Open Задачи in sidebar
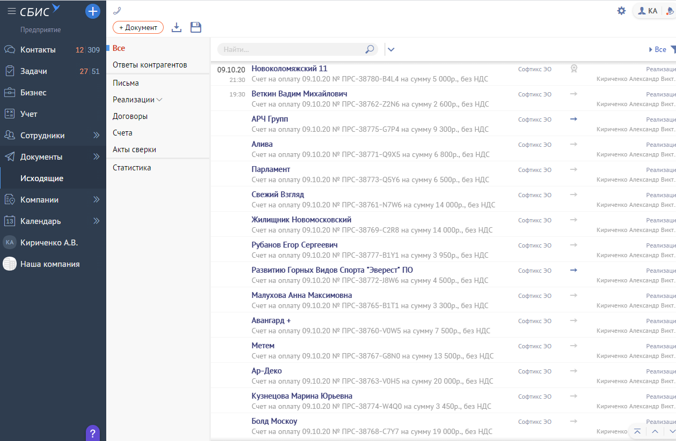The image size is (676, 441). [34, 71]
